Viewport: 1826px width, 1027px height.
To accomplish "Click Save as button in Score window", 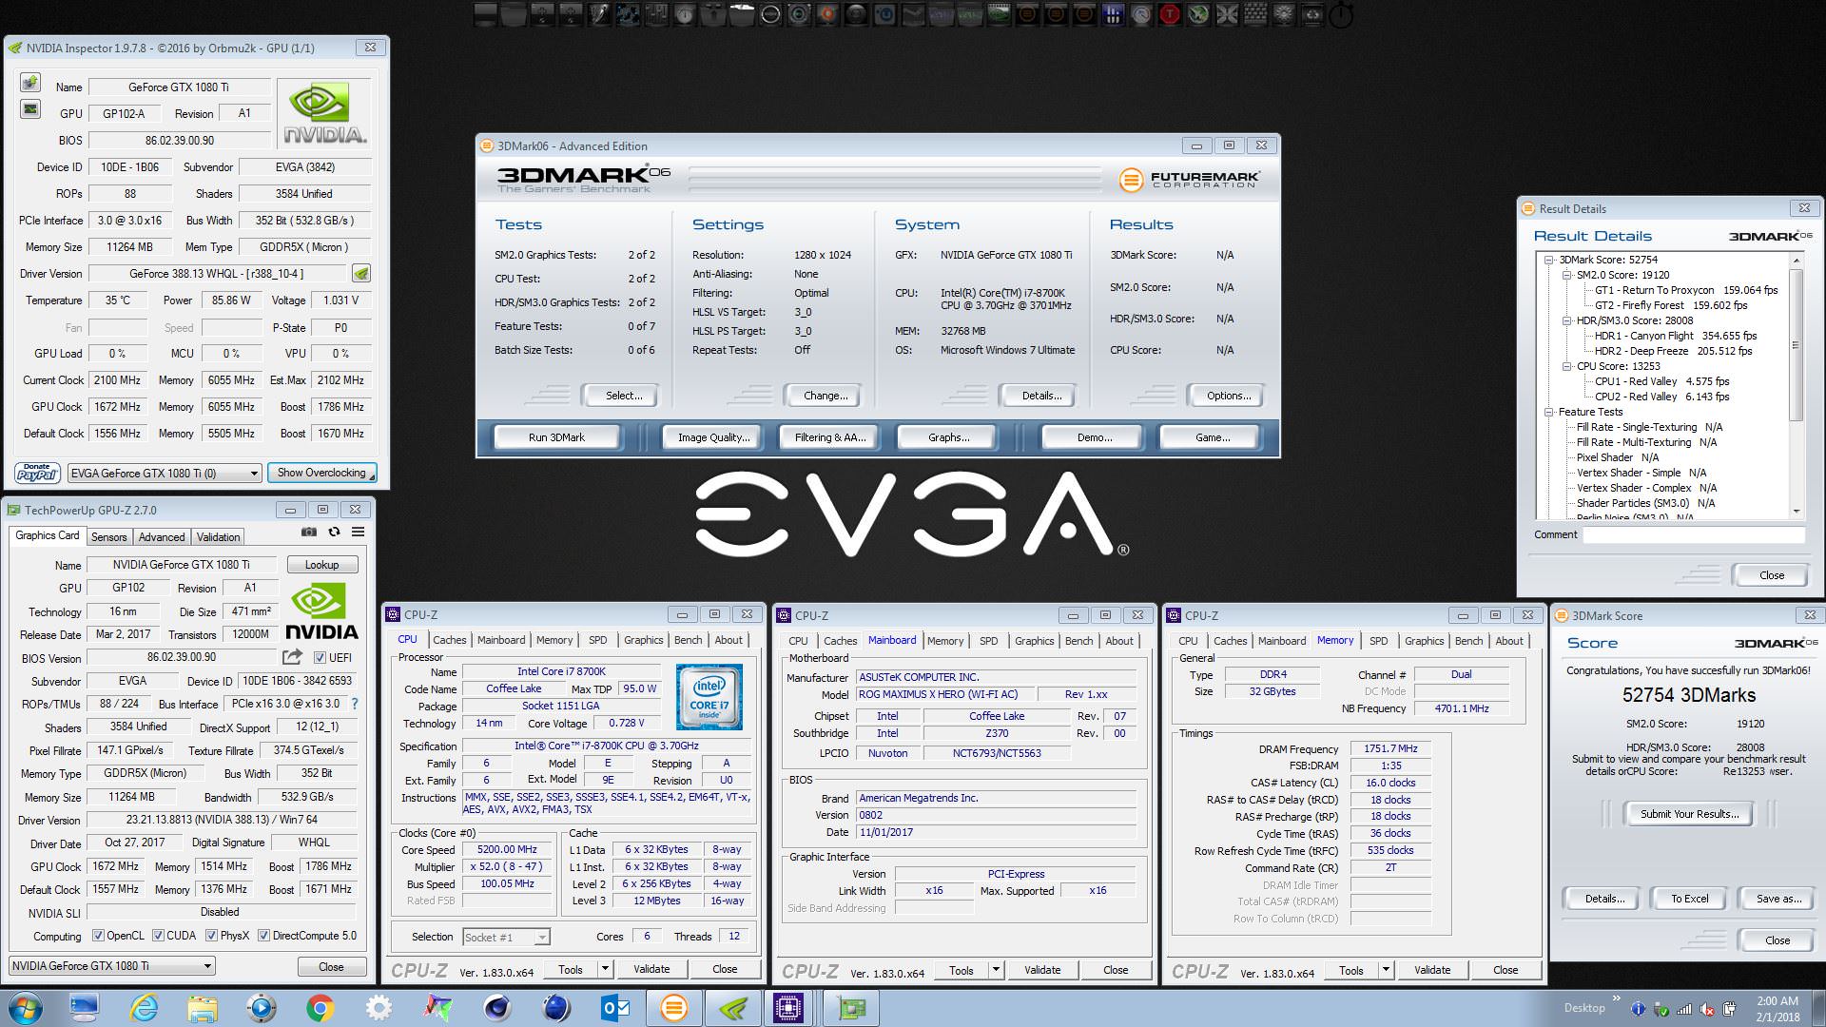I will coord(1777,899).
